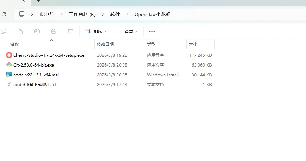Click the Copy icon in the toolbar
The height and width of the screenshot is (161, 306).
click(x=3, y=31)
